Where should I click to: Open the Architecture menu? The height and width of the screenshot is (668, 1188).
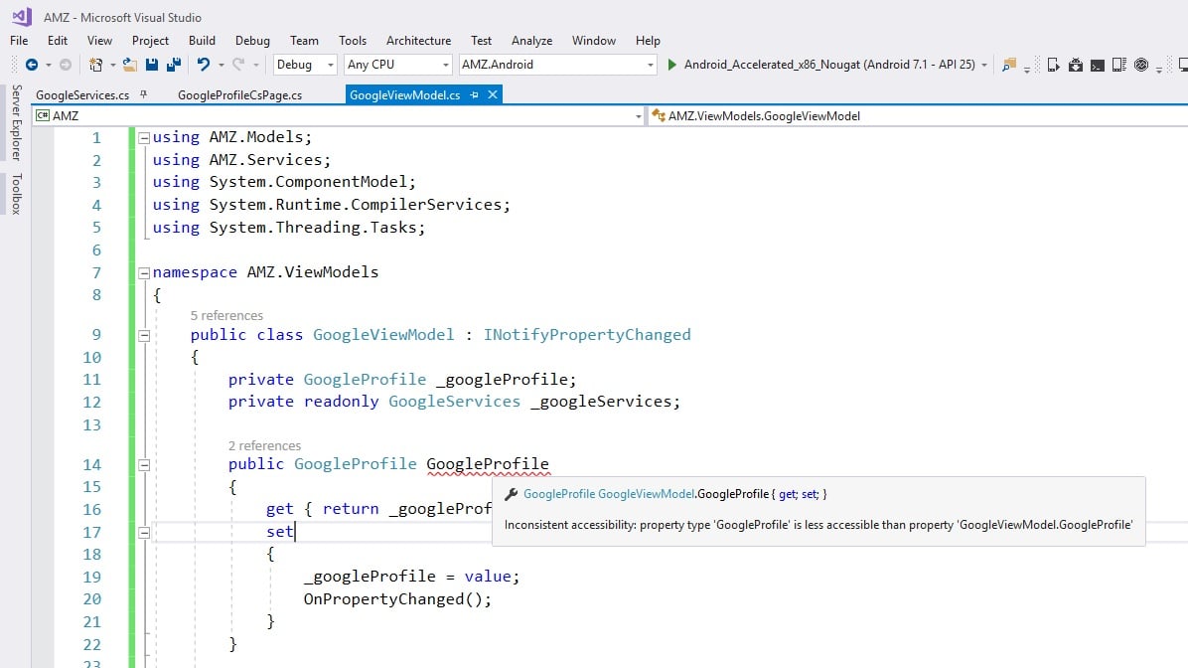click(x=418, y=41)
